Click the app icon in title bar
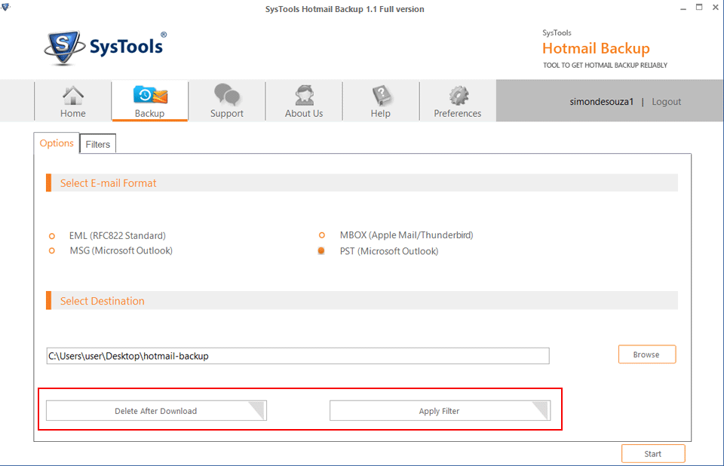 coord(5,7)
